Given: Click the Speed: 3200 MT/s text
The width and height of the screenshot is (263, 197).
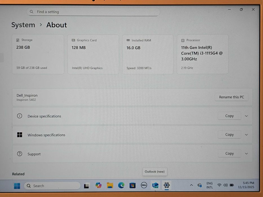Looking at the screenshot, I should pyautogui.click(x=139, y=68).
